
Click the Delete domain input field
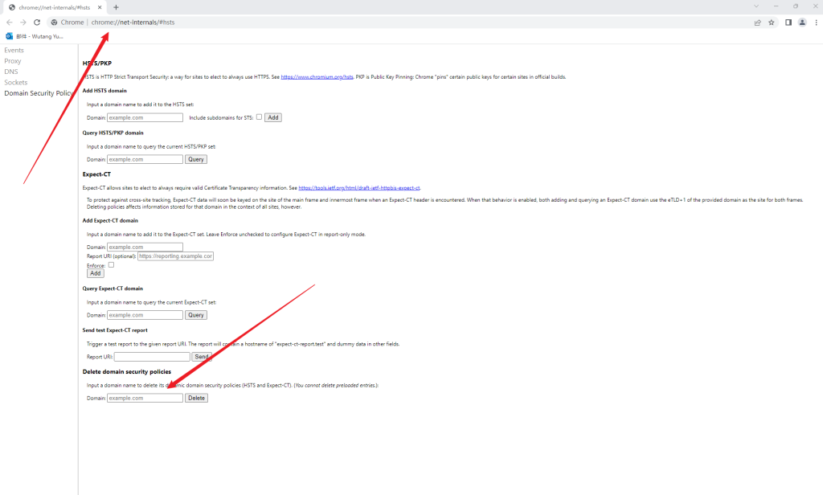[145, 398]
